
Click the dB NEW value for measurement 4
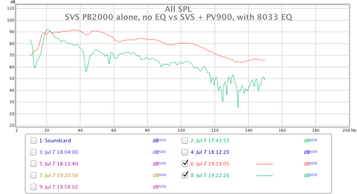tap(311, 152)
